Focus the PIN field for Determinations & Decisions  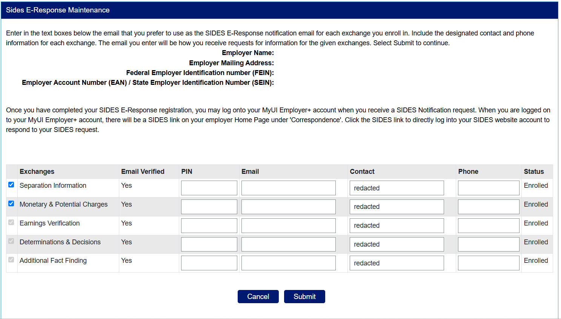209,244
